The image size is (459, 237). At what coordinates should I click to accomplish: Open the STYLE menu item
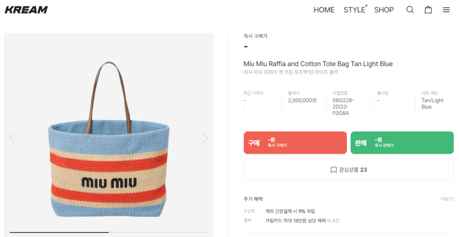(354, 10)
